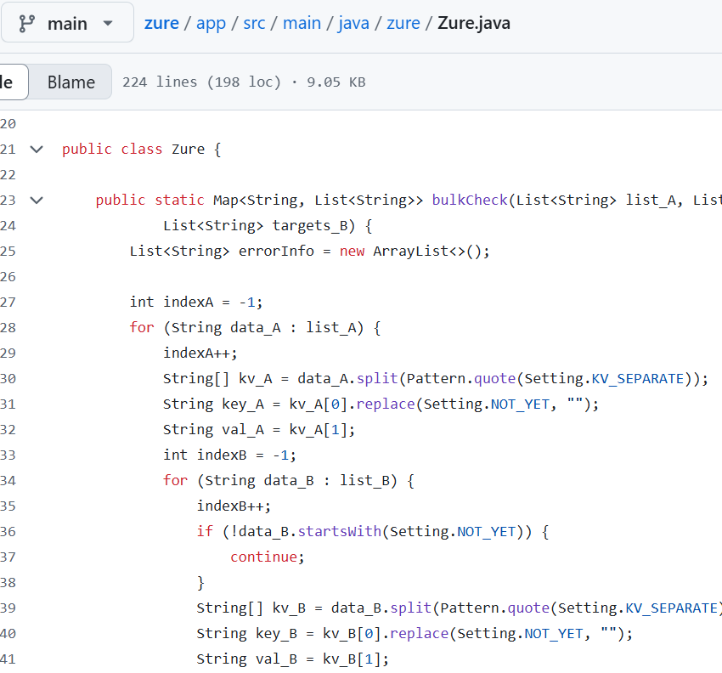Screen dimensions: 722x673
Task: Click the startsWith method call
Action: 340,531
